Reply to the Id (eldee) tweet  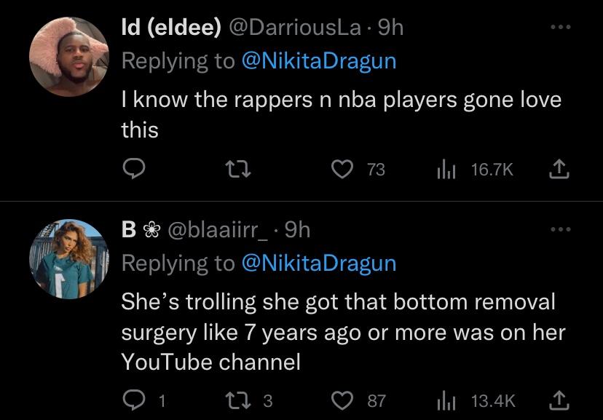click(131, 170)
